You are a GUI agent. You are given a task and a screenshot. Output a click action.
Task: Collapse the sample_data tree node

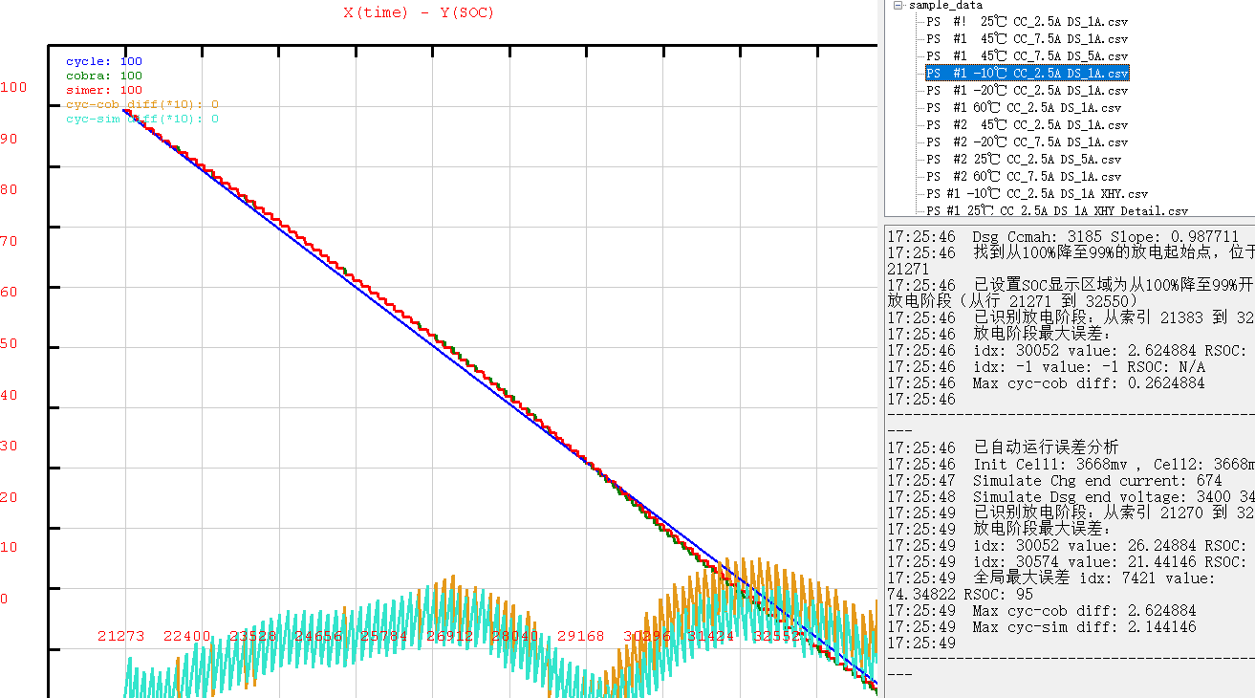[898, 5]
